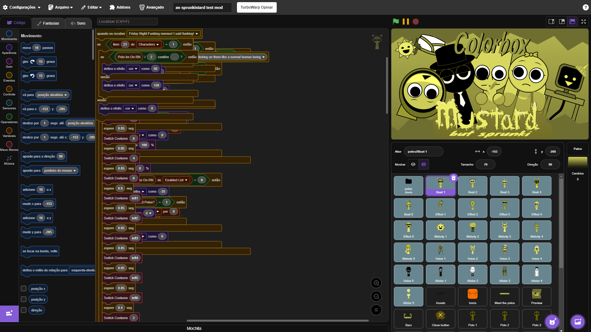Pause the project with the pause button
The height and width of the screenshot is (332, 591).
pyautogui.click(x=406, y=22)
